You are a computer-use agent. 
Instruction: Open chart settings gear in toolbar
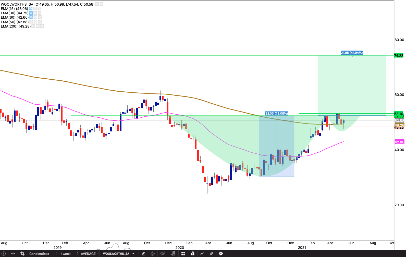[x=221, y=254]
